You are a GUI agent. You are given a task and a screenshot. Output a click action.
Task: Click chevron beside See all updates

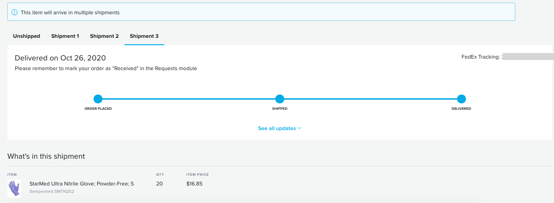pyautogui.click(x=299, y=128)
